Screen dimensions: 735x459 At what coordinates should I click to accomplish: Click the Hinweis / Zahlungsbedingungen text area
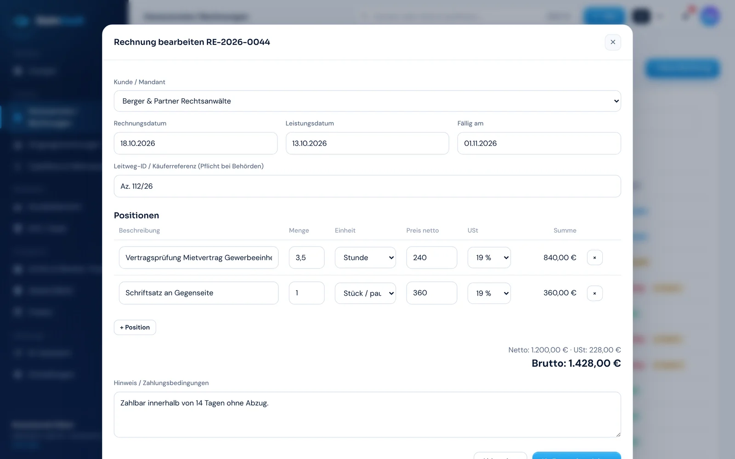367,414
